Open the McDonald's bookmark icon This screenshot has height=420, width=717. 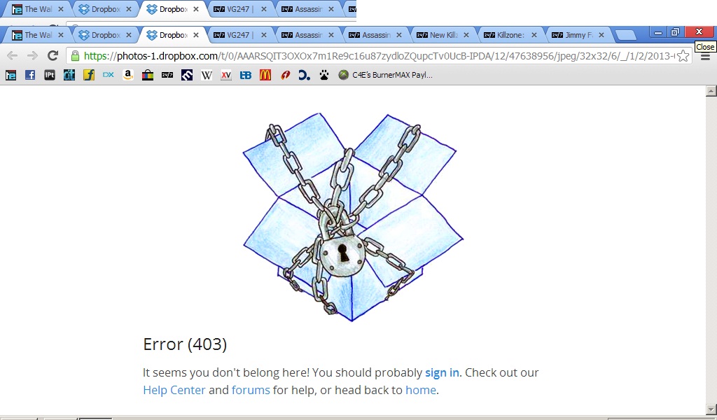point(265,75)
